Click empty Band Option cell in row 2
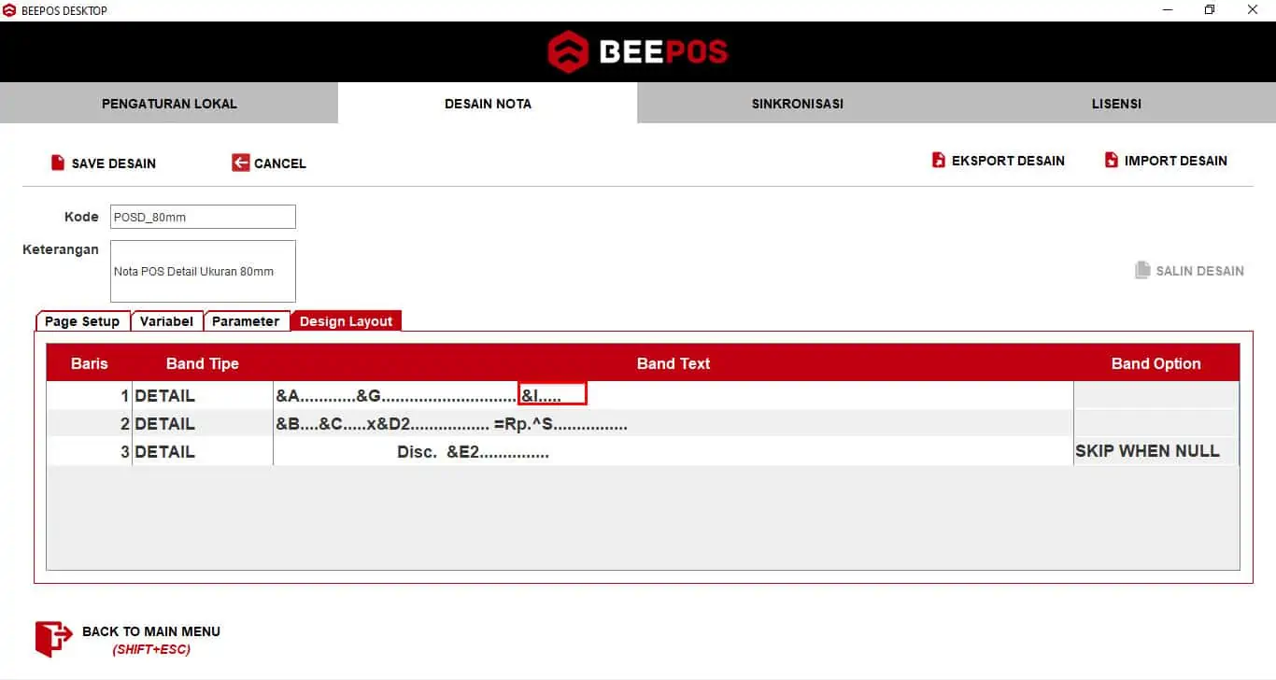 (x=1156, y=423)
